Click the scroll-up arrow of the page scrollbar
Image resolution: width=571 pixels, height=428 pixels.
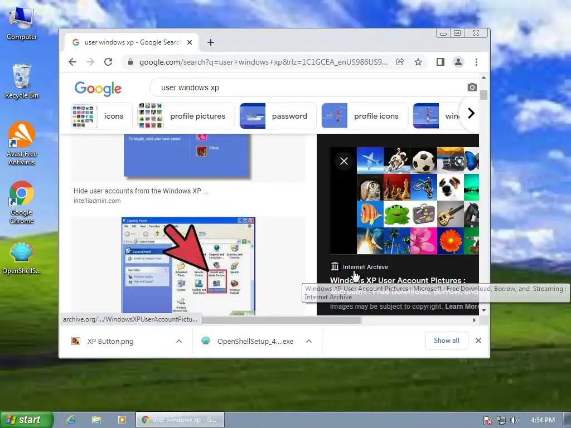[483, 77]
